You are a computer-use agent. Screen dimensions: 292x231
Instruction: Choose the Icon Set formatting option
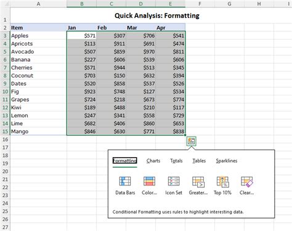click(174, 181)
